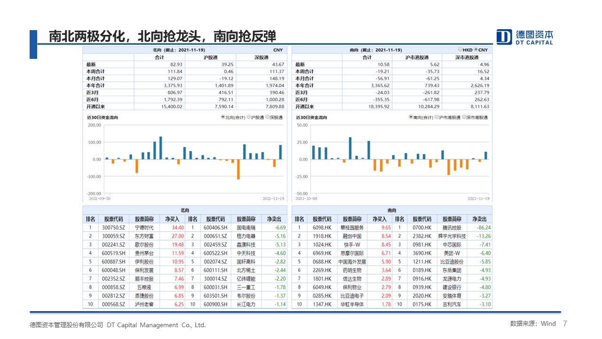Click the net buy value 34.40

pyautogui.click(x=178, y=227)
